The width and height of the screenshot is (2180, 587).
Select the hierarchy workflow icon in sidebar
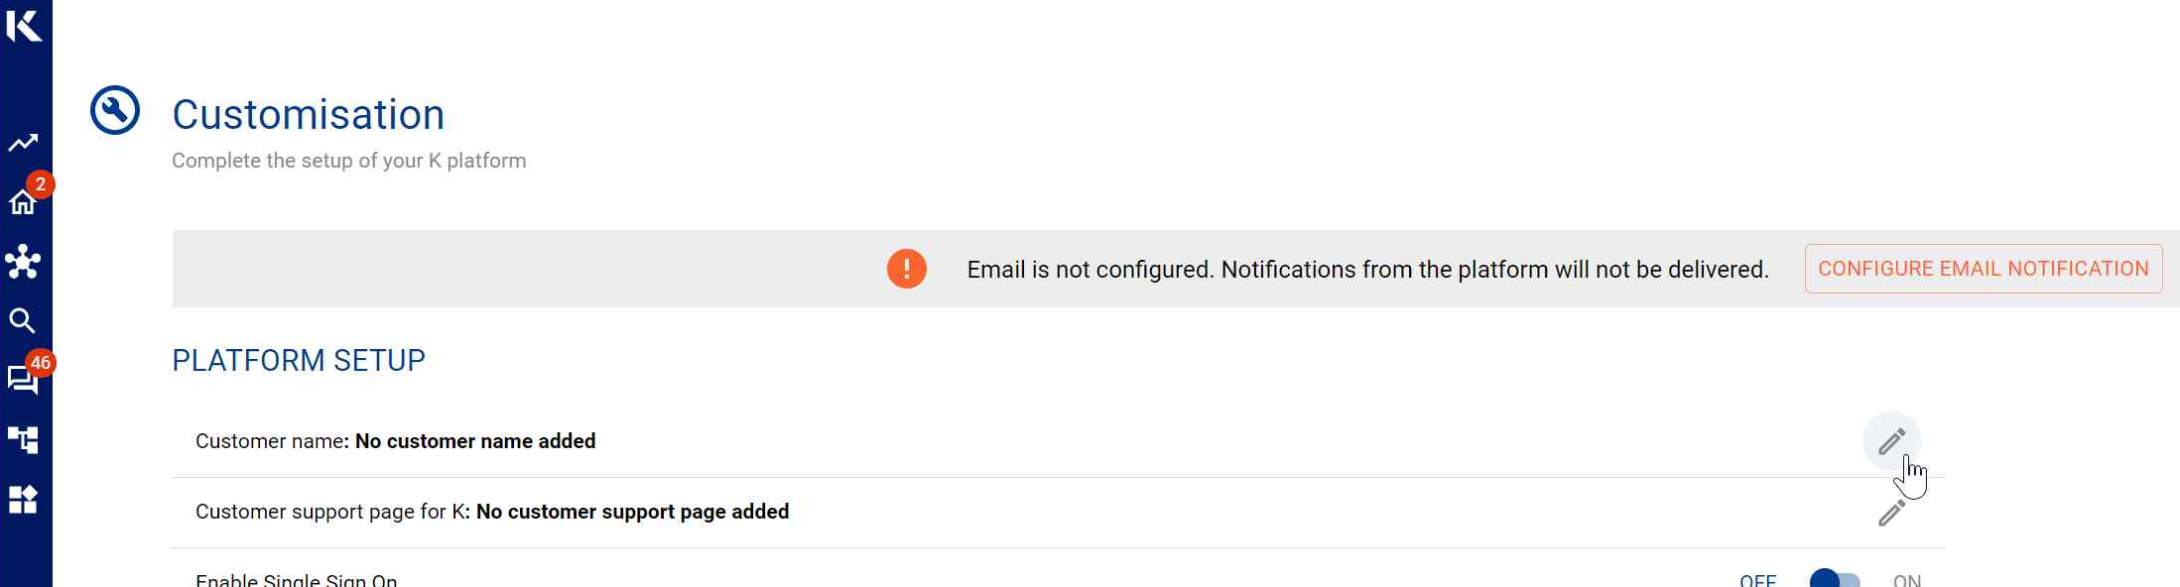coord(22,439)
